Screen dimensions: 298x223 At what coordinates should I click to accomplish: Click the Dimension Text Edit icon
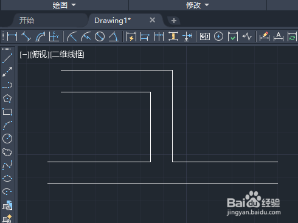pos(279,36)
